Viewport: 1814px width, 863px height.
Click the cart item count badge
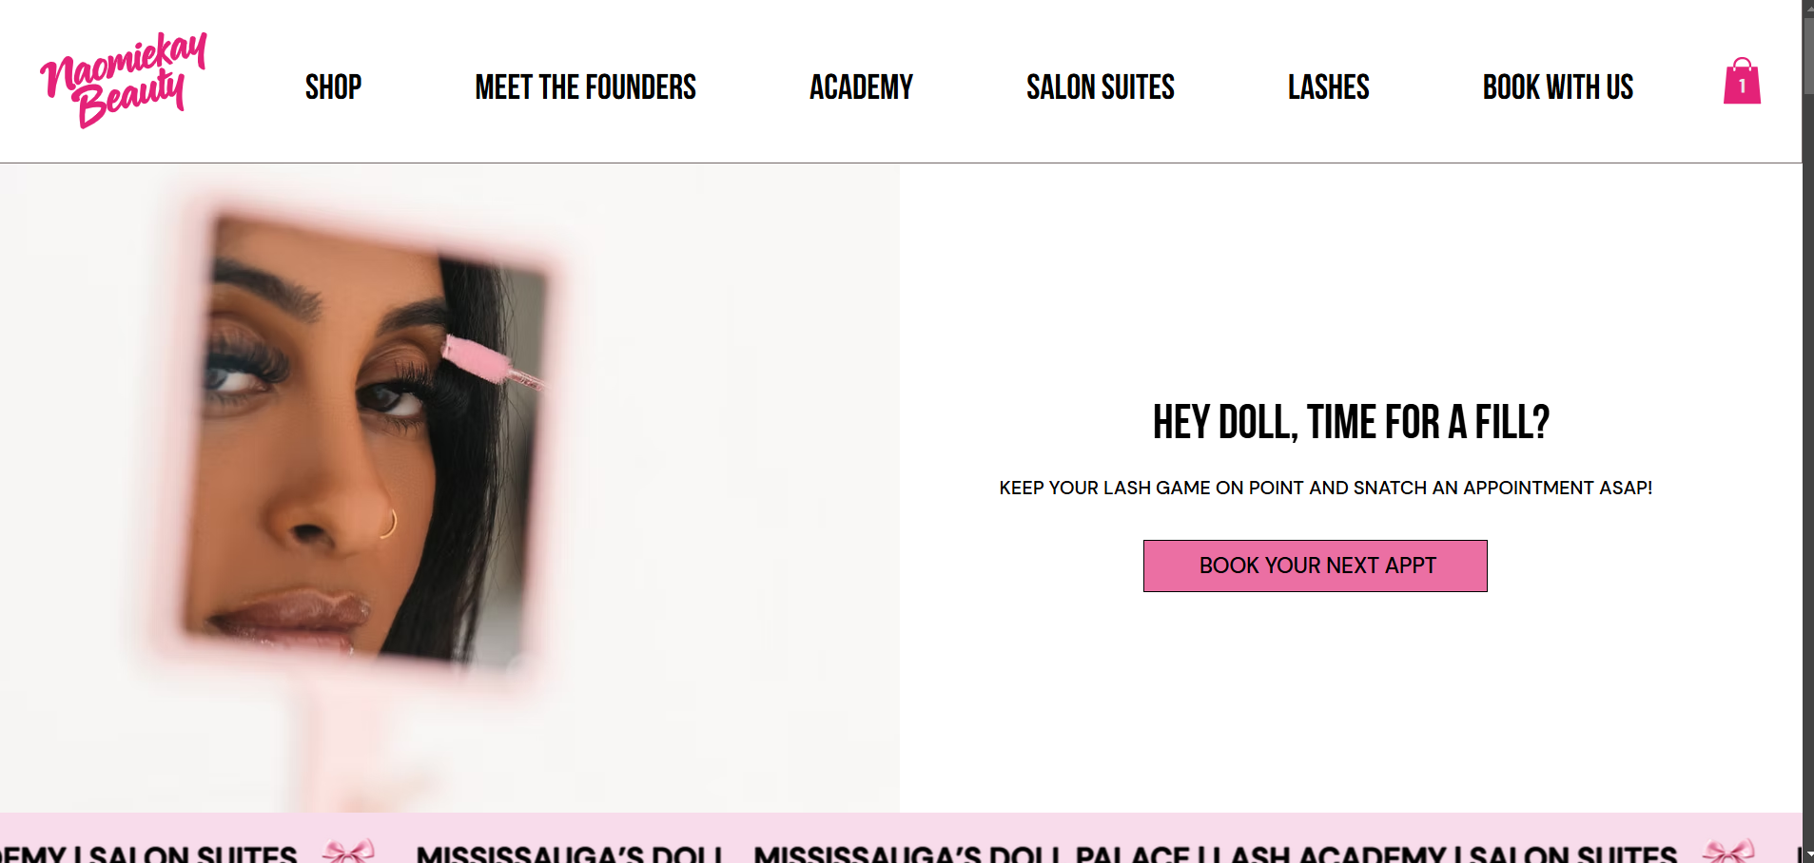coord(1742,86)
